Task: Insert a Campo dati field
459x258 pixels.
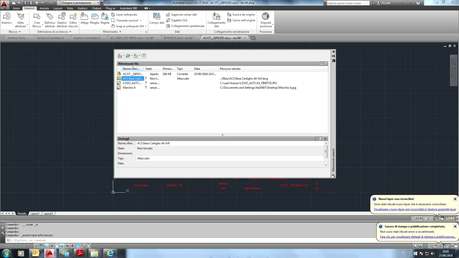Action: tap(156, 19)
